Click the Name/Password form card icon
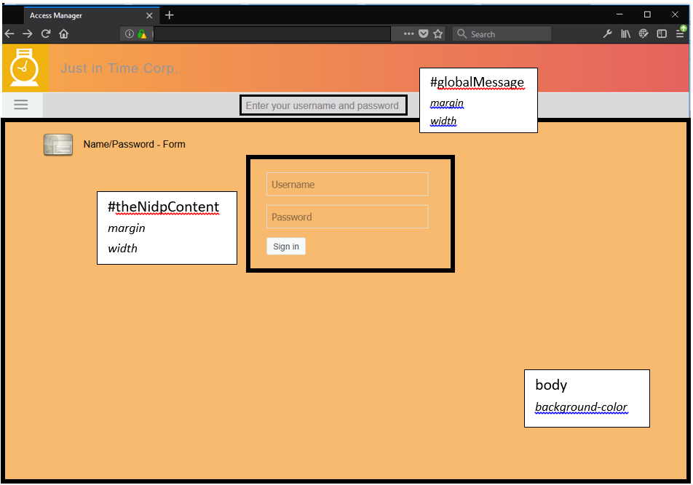This screenshot has height=485, width=693. pos(58,144)
